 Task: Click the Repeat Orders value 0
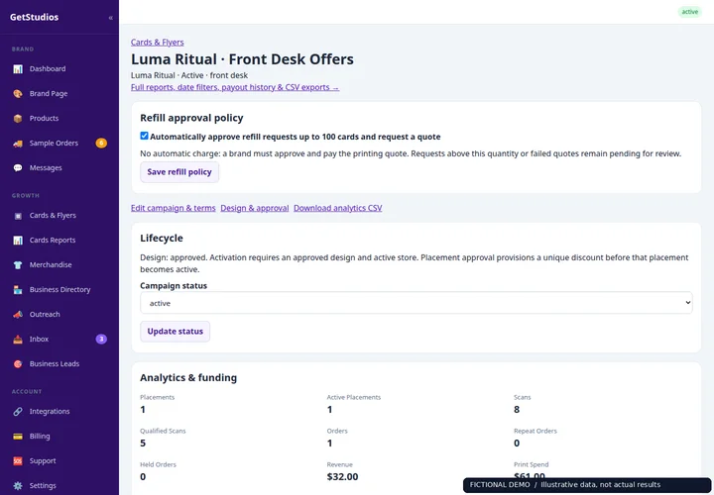517,444
